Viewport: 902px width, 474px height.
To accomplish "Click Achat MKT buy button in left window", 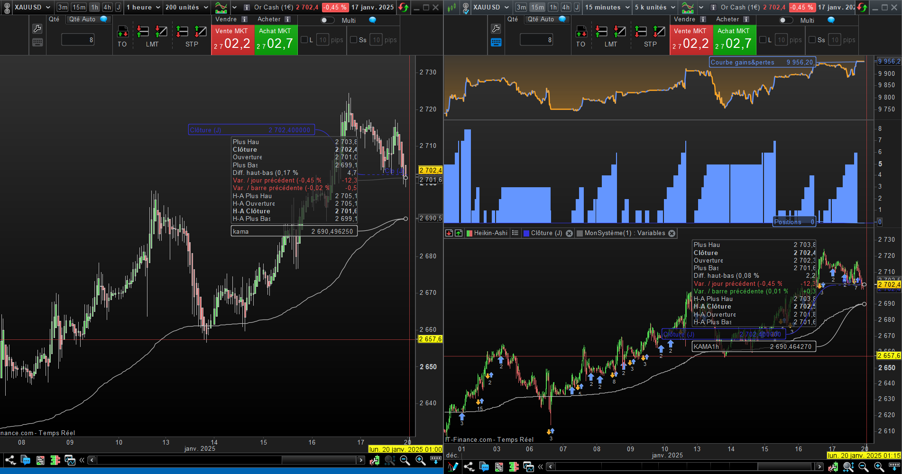I will click(276, 40).
